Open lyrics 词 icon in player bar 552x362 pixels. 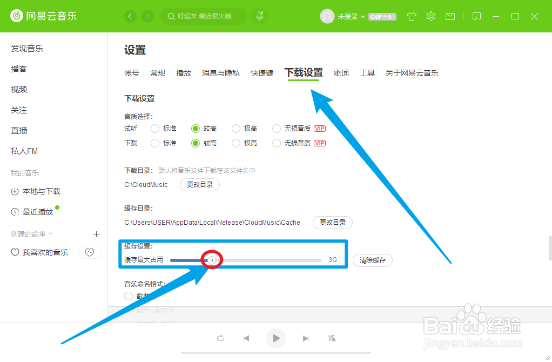[x=332, y=338]
